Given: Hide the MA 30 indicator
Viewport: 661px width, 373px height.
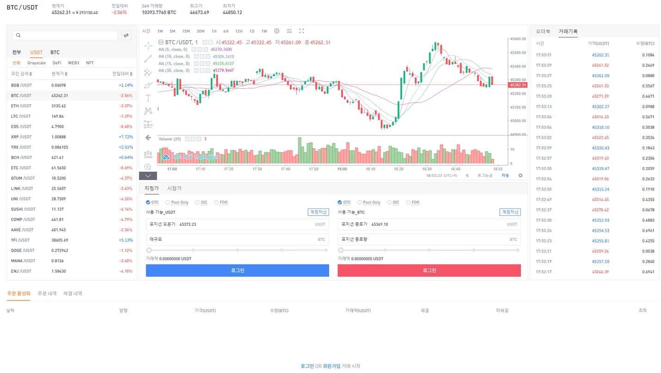Looking at the screenshot, I should tap(196, 71).
